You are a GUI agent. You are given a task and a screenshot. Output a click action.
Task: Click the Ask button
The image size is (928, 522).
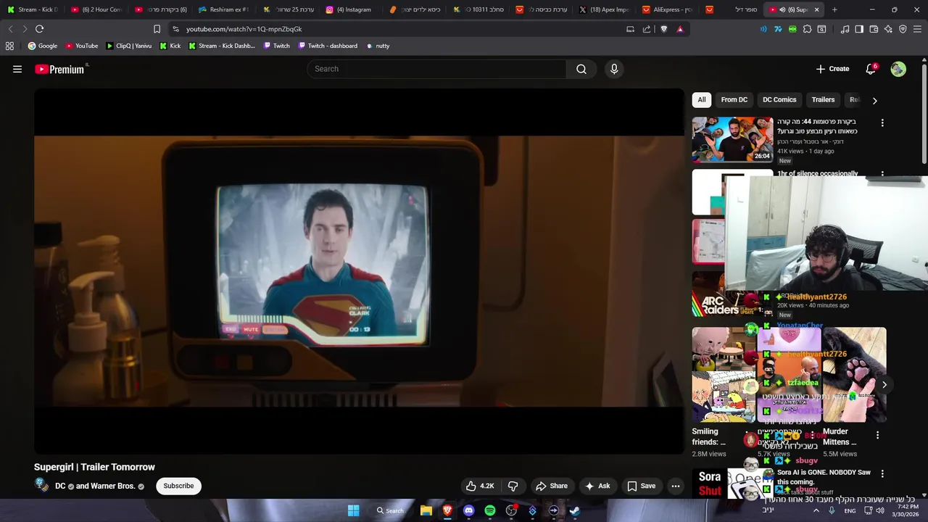pos(597,486)
